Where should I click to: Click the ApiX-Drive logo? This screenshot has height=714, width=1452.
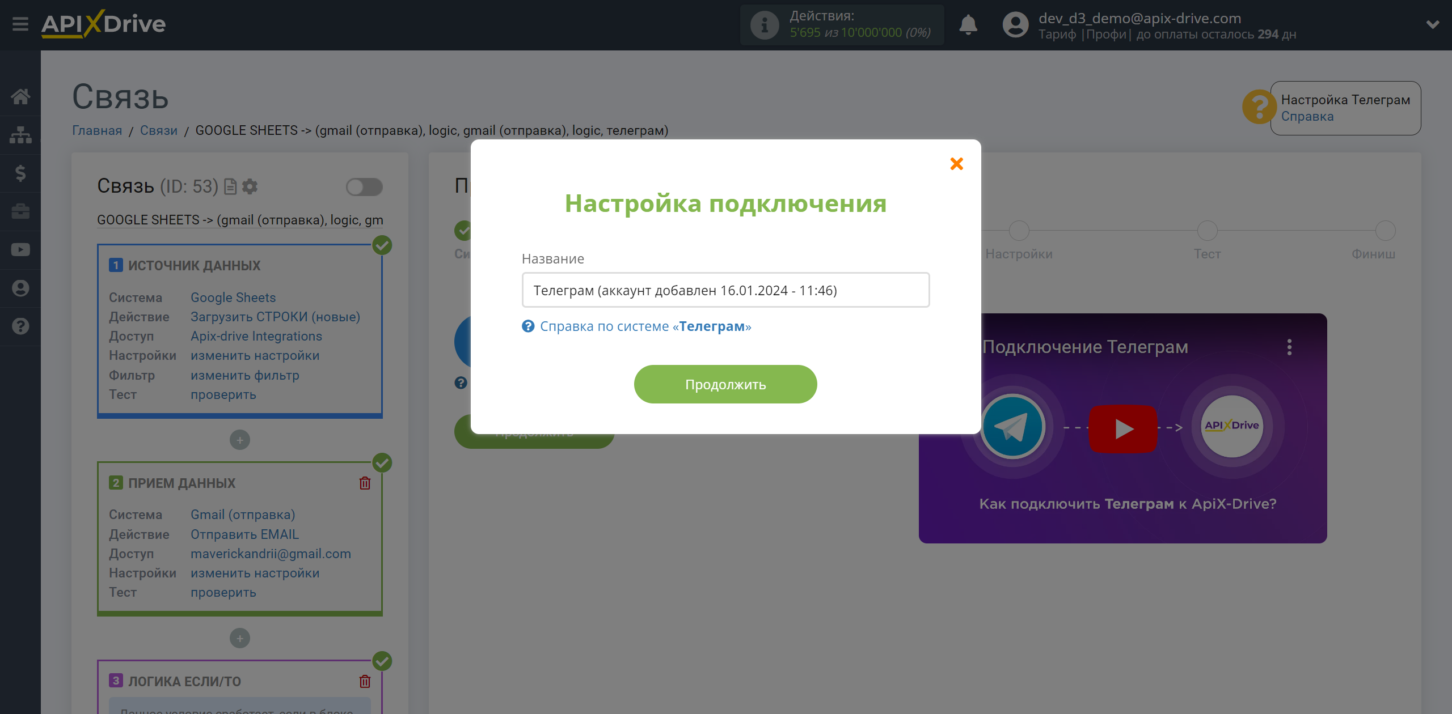(x=103, y=24)
